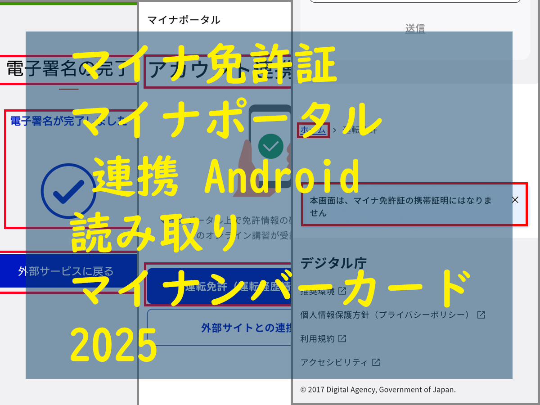
Task: Click the breadcrumb chevron after ホーム
Action: click(x=334, y=130)
